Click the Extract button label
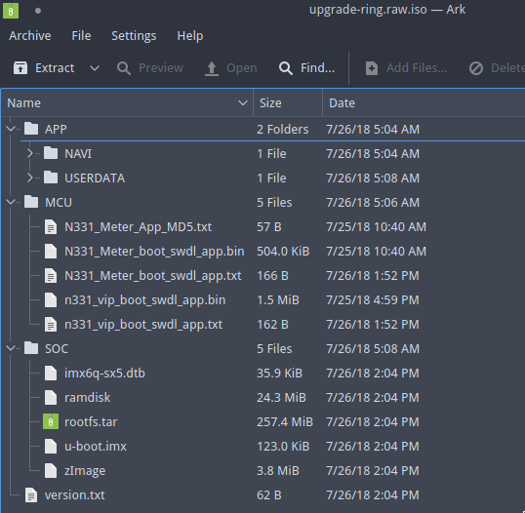 [55, 68]
